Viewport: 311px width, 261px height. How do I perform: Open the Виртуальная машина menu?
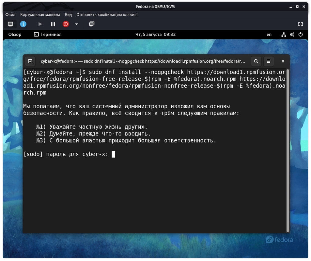(x=40, y=15)
